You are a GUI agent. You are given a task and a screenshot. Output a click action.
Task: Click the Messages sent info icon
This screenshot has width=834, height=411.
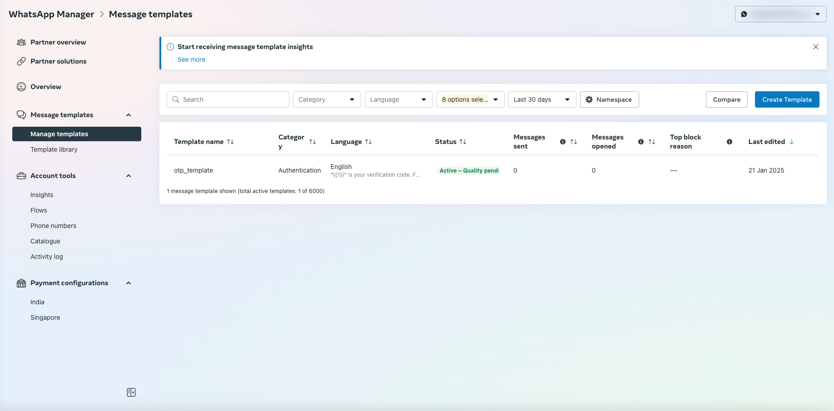click(563, 142)
